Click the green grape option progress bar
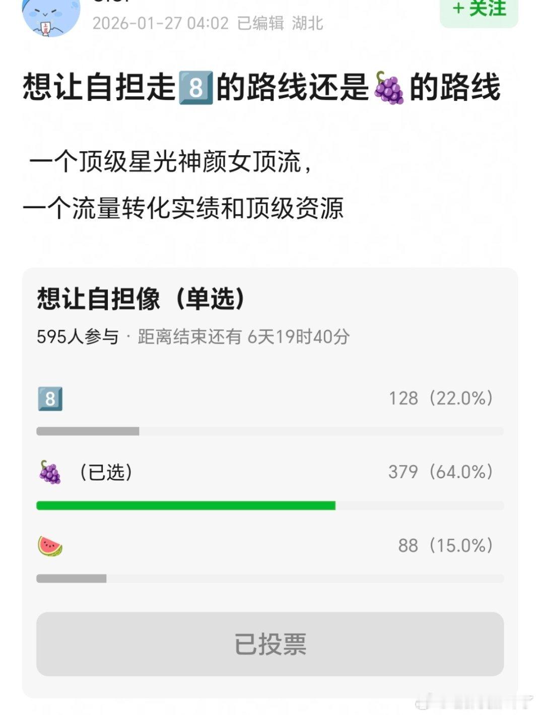This screenshot has height=715, width=539. coord(186,505)
